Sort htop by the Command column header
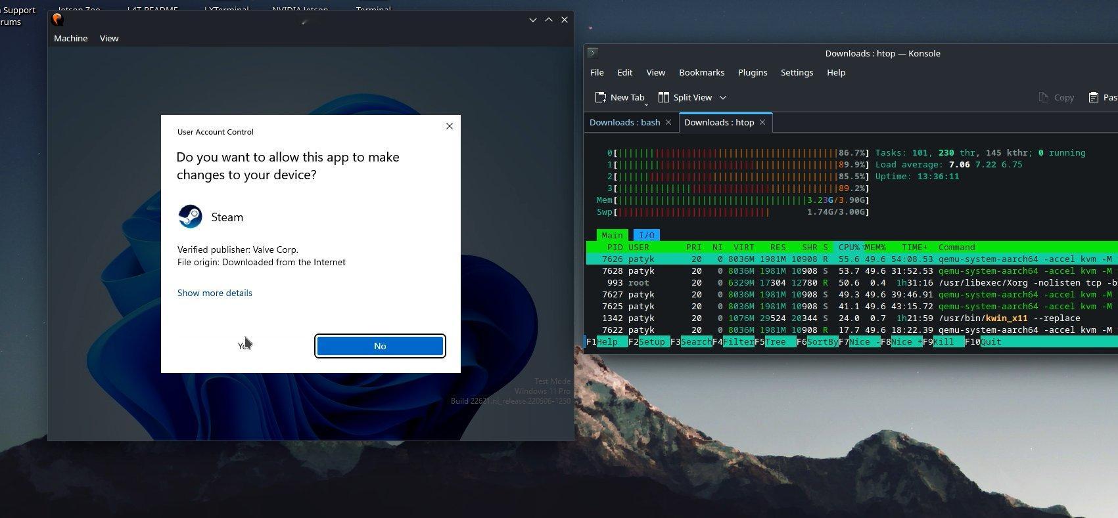 (x=956, y=247)
